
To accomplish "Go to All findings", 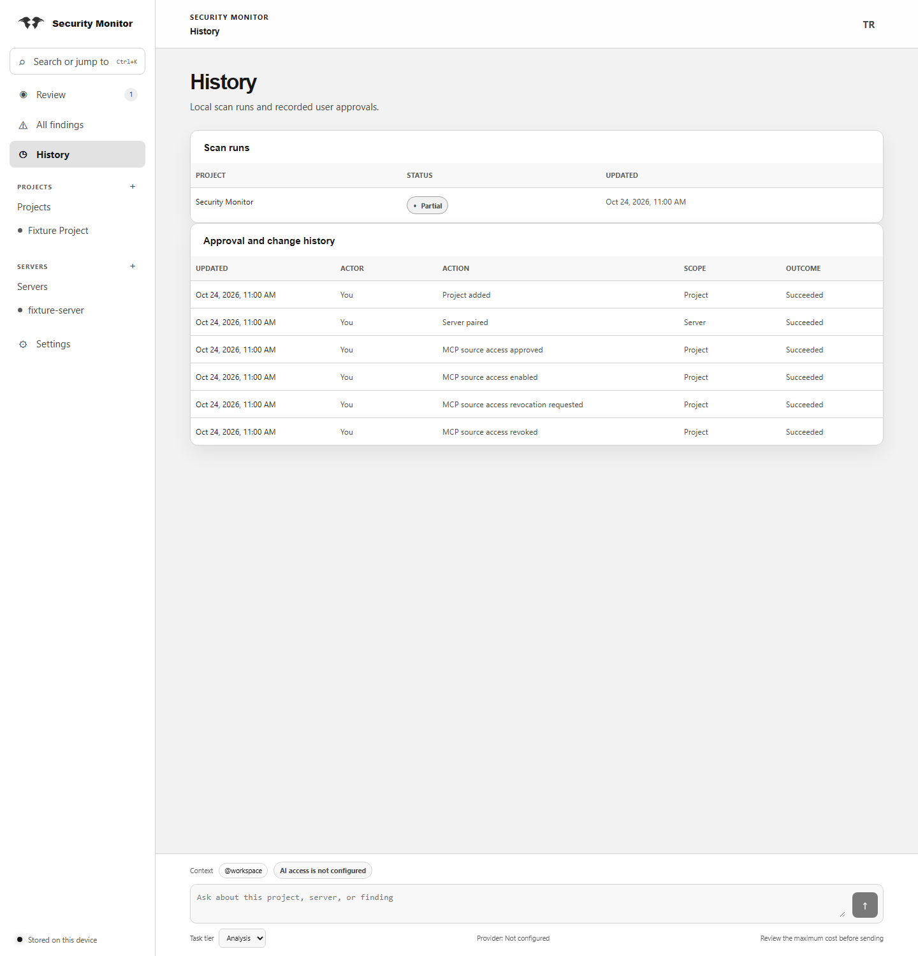I will click(x=77, y=125).
